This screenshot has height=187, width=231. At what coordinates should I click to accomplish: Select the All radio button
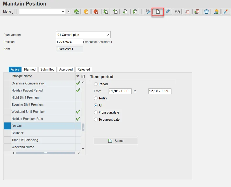96,105
